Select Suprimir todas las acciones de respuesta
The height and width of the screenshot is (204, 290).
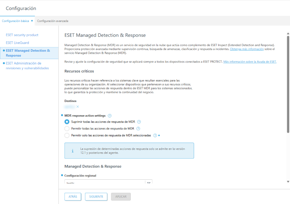click(67, 122)
